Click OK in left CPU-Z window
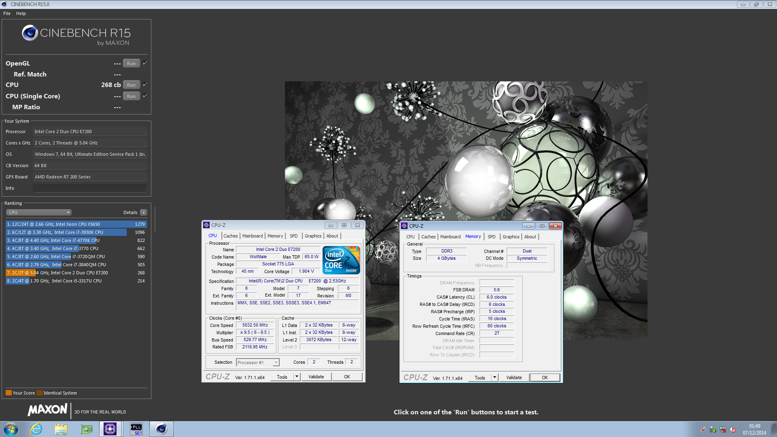 click(347, 377)
